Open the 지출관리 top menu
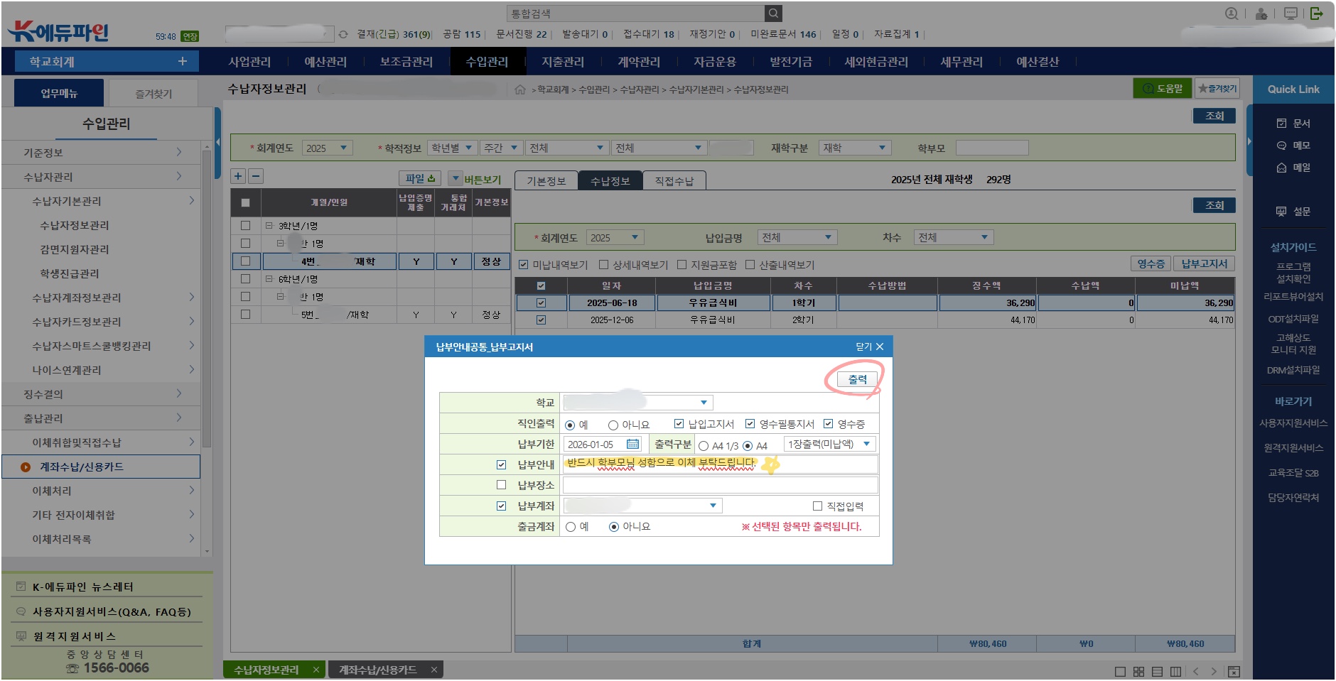 [x=562, y=62]
